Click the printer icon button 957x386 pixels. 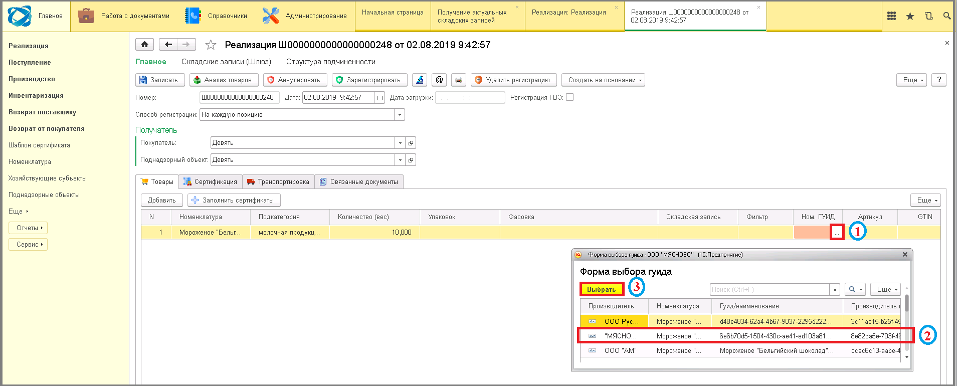(x=458, y=80)
